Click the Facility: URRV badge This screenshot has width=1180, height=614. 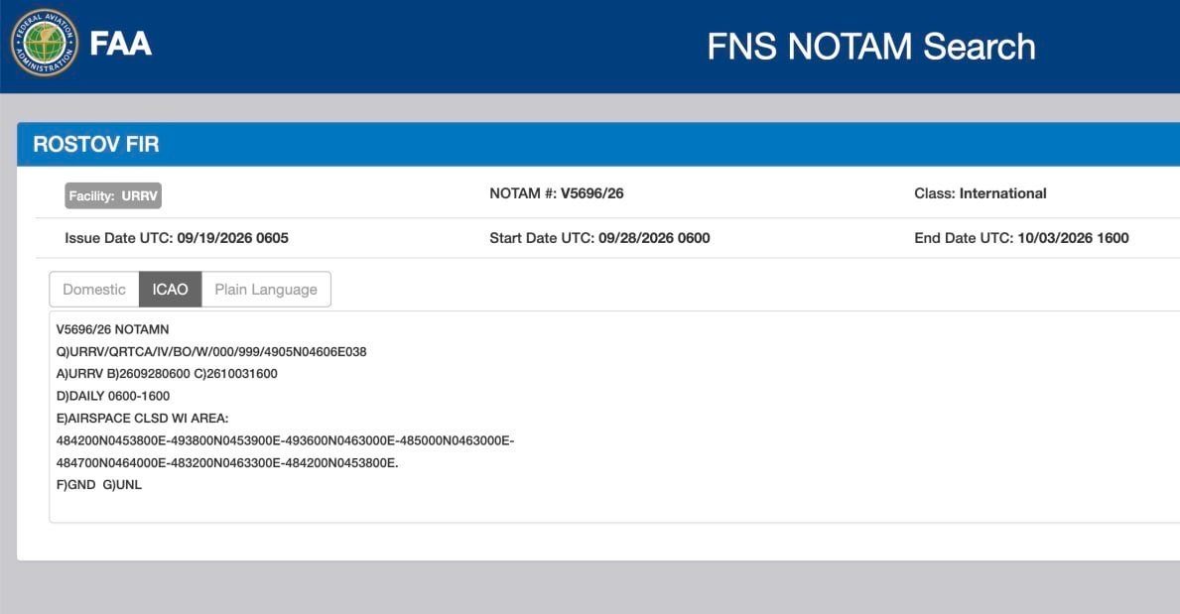click(113, 195)
